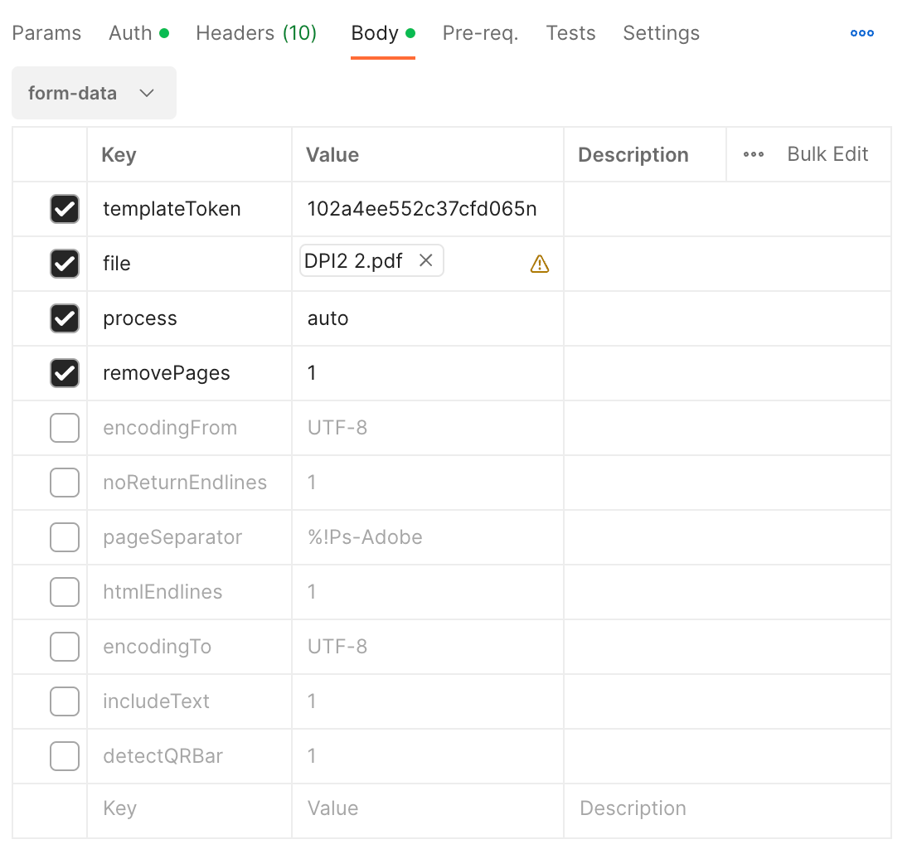
Task: Click the removePages key name
Action: click(167, 373)
